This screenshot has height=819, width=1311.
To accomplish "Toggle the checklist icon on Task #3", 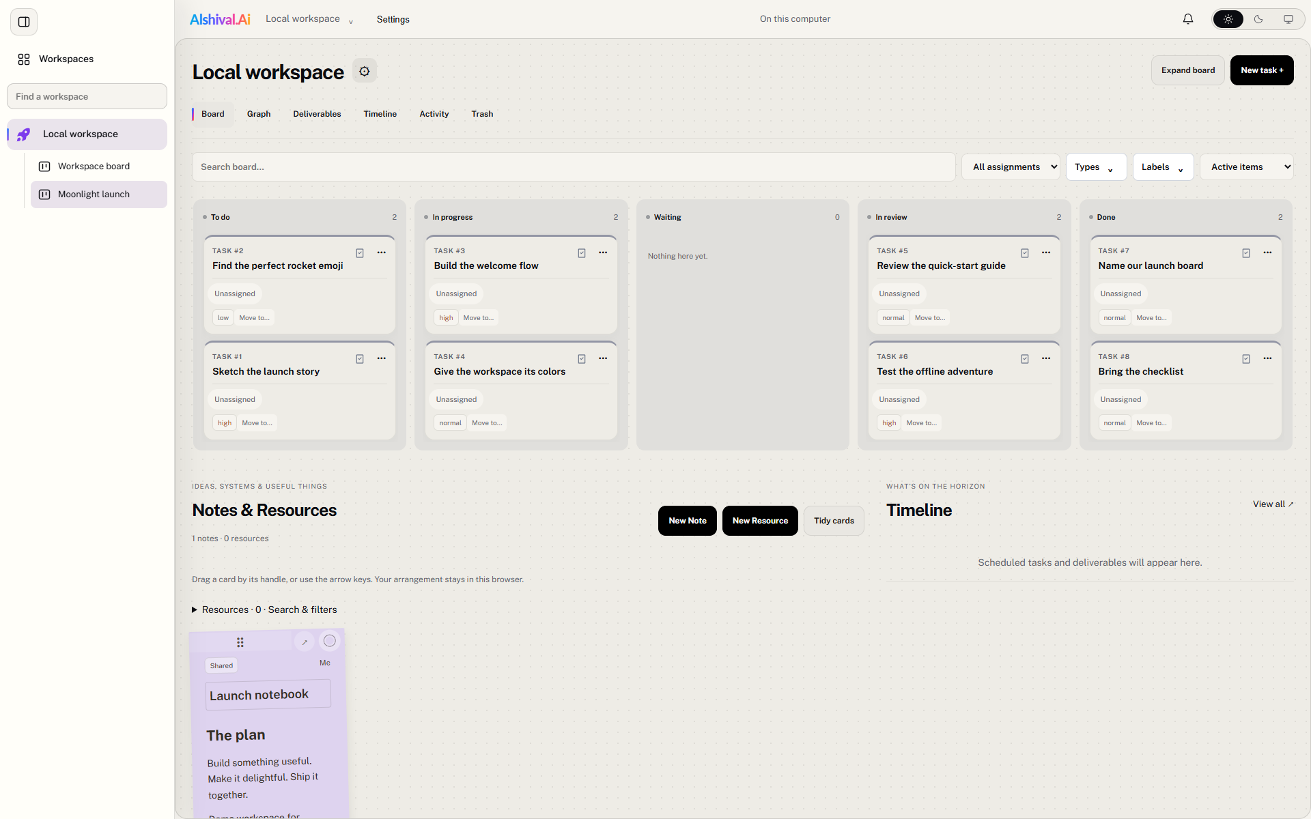I will click(x=582, y=253).
